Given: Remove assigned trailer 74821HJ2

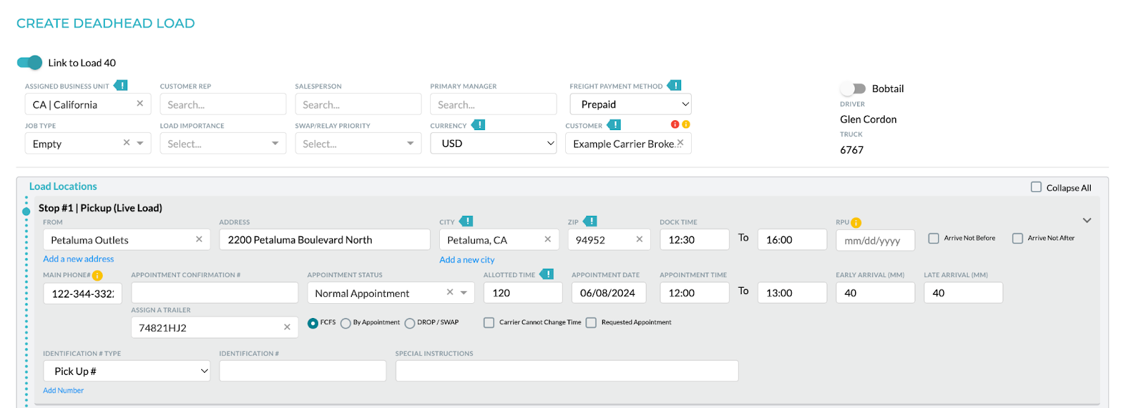Looking at the screenshot, I should 287,327.
